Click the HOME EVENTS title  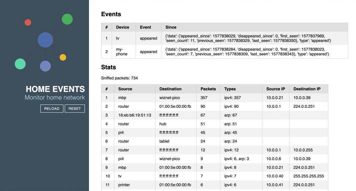pos(55,89)
